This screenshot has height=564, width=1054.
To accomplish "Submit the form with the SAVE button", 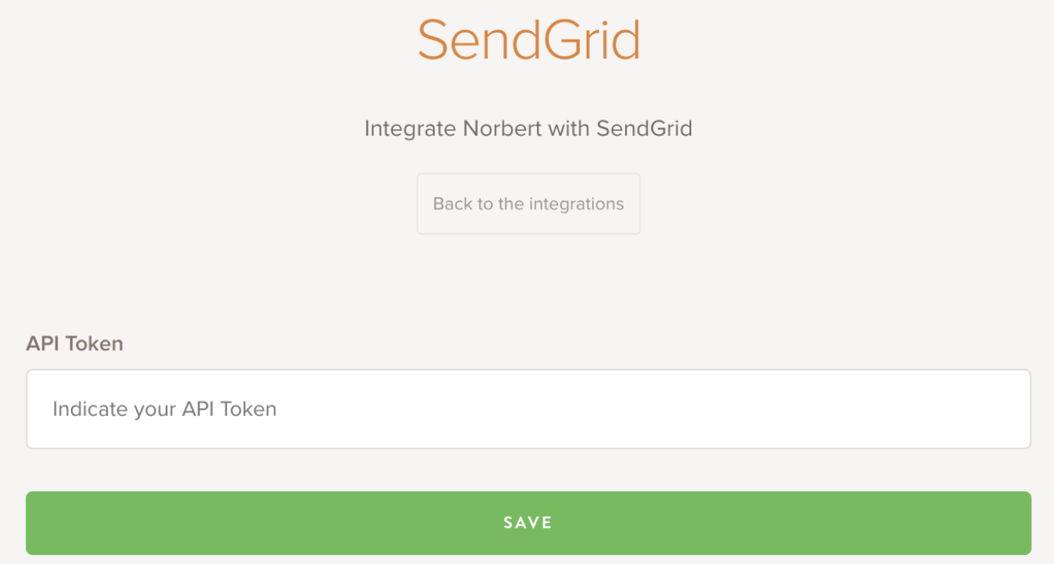I will (x=528, y=523).
